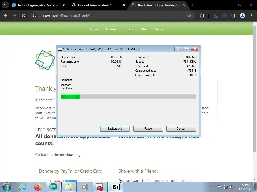Screen dimensions: 257x192
Task: Open Windows Explorer folder in taskbar
Action: pyautogui.click(x=69, y=187)
